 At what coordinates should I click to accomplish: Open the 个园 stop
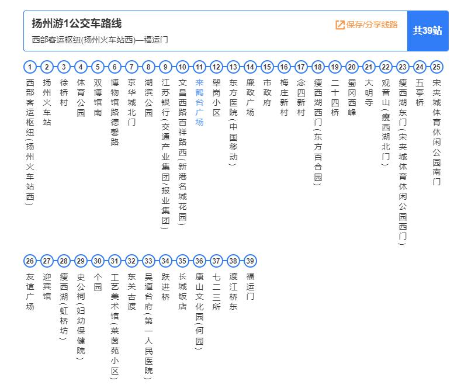[x=98, y=282]
